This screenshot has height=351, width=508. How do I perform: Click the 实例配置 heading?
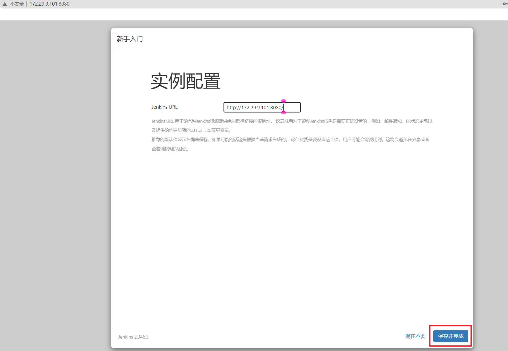point(186,81)
